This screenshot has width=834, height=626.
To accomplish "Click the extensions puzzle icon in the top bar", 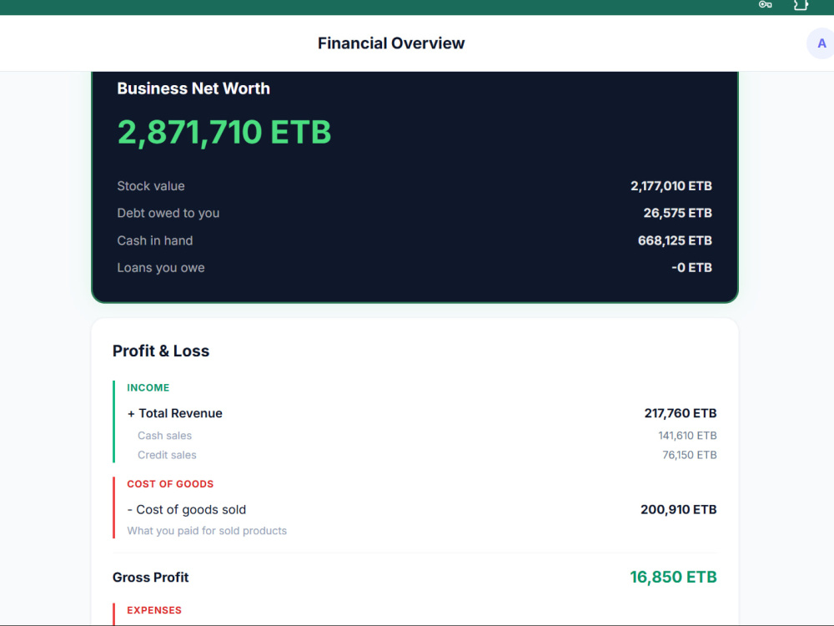I will pyautogui.click(x=801, y=5).
